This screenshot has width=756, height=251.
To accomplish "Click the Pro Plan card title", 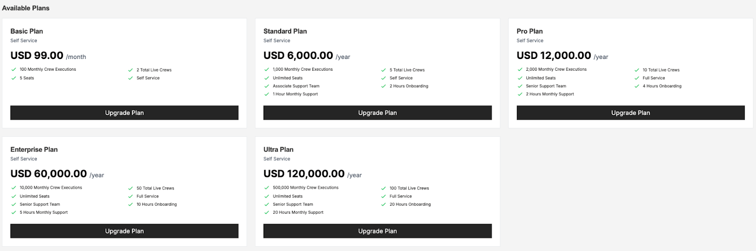I will pyautogui.click(x=530, y=31).
